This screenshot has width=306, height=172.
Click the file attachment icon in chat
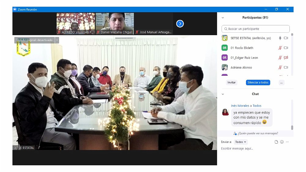tap(276, 142)
